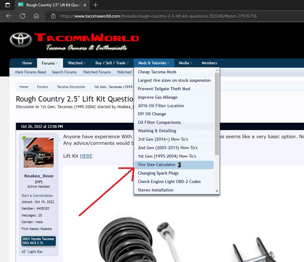The height and width of the screenshot is (262, 304).
Task: Click the post date Oct 26, 2022 link
Action: [42, 126]
